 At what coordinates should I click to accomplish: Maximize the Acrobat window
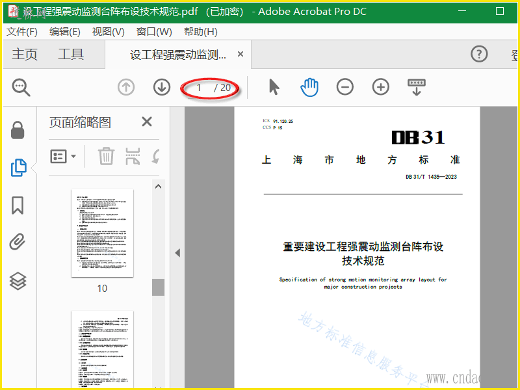click(500, 11)
